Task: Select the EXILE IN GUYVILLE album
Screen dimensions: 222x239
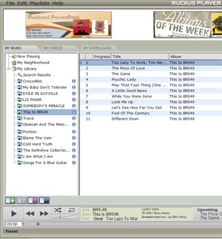Action: coord(40,93)
